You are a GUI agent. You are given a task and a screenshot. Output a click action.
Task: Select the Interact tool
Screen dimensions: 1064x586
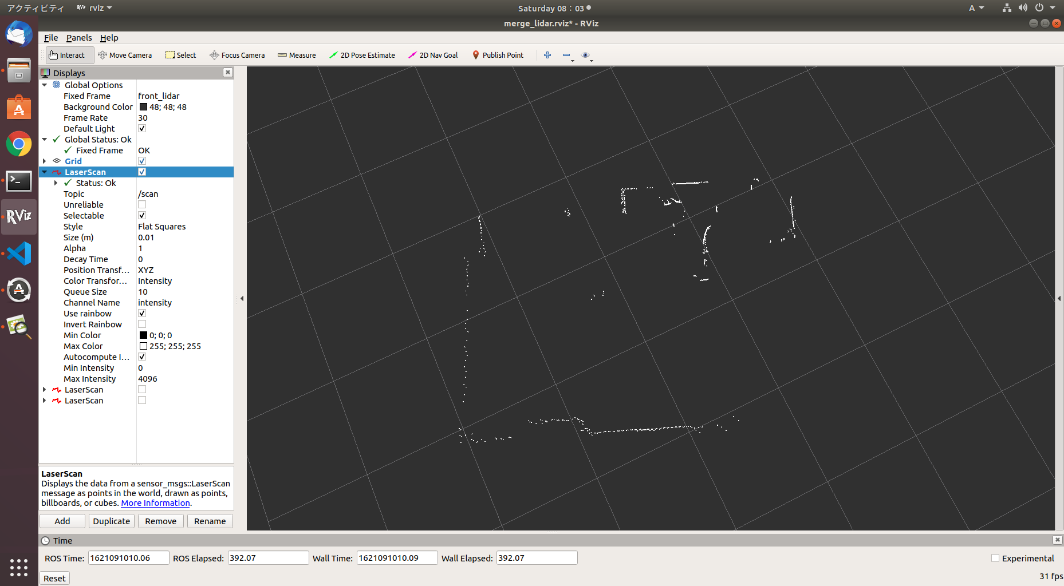[68, 55]
